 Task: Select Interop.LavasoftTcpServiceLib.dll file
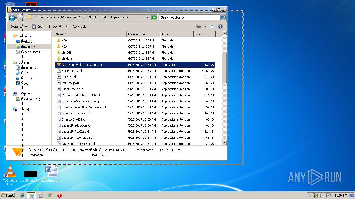click(135, 107)
